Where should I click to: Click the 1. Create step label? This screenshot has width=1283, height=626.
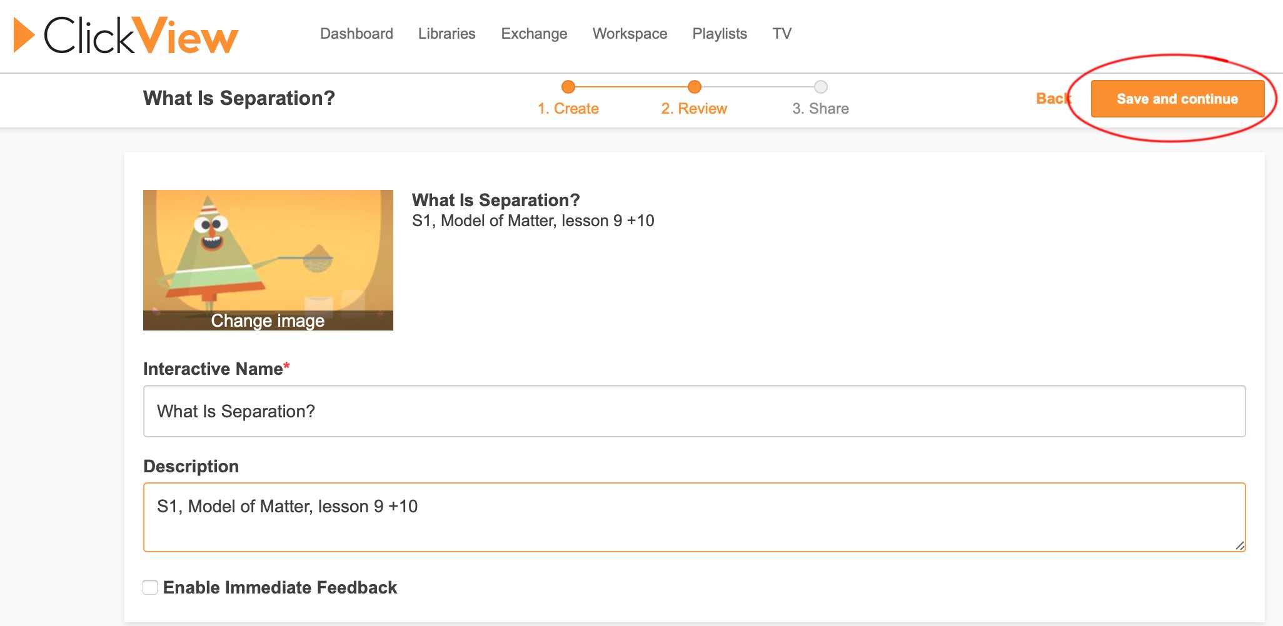[568, 109]
